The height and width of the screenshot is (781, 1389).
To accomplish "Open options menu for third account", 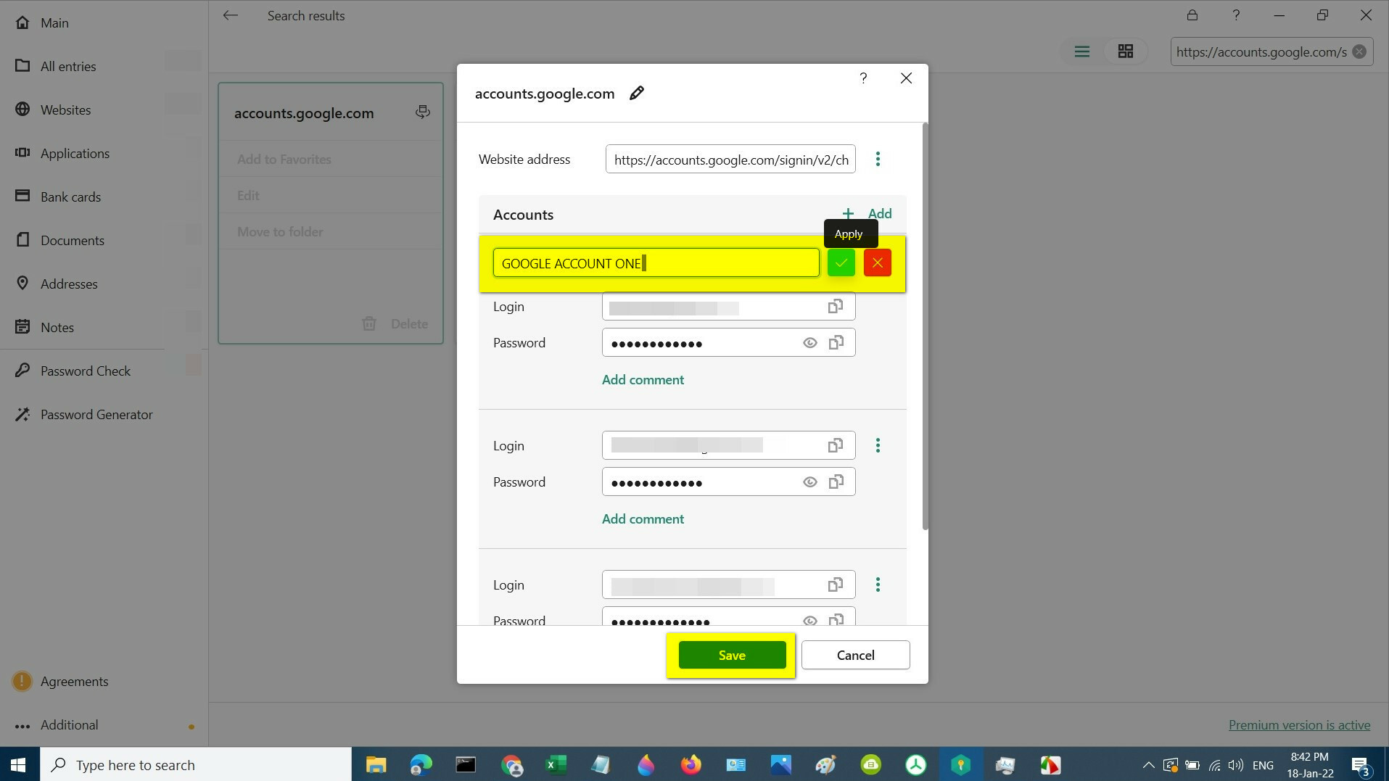I will pos(878,584).
